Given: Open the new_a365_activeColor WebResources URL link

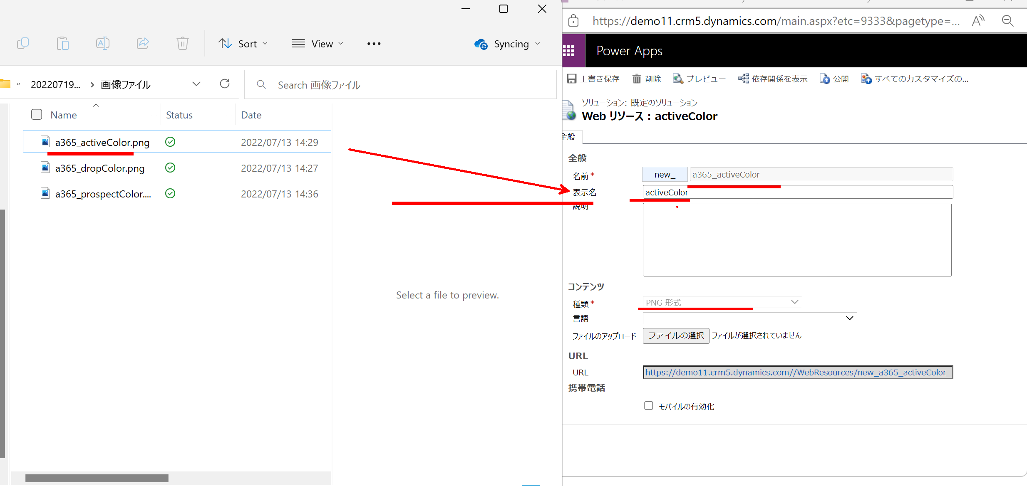Looking at the screenshot, I should coord(795,372).
